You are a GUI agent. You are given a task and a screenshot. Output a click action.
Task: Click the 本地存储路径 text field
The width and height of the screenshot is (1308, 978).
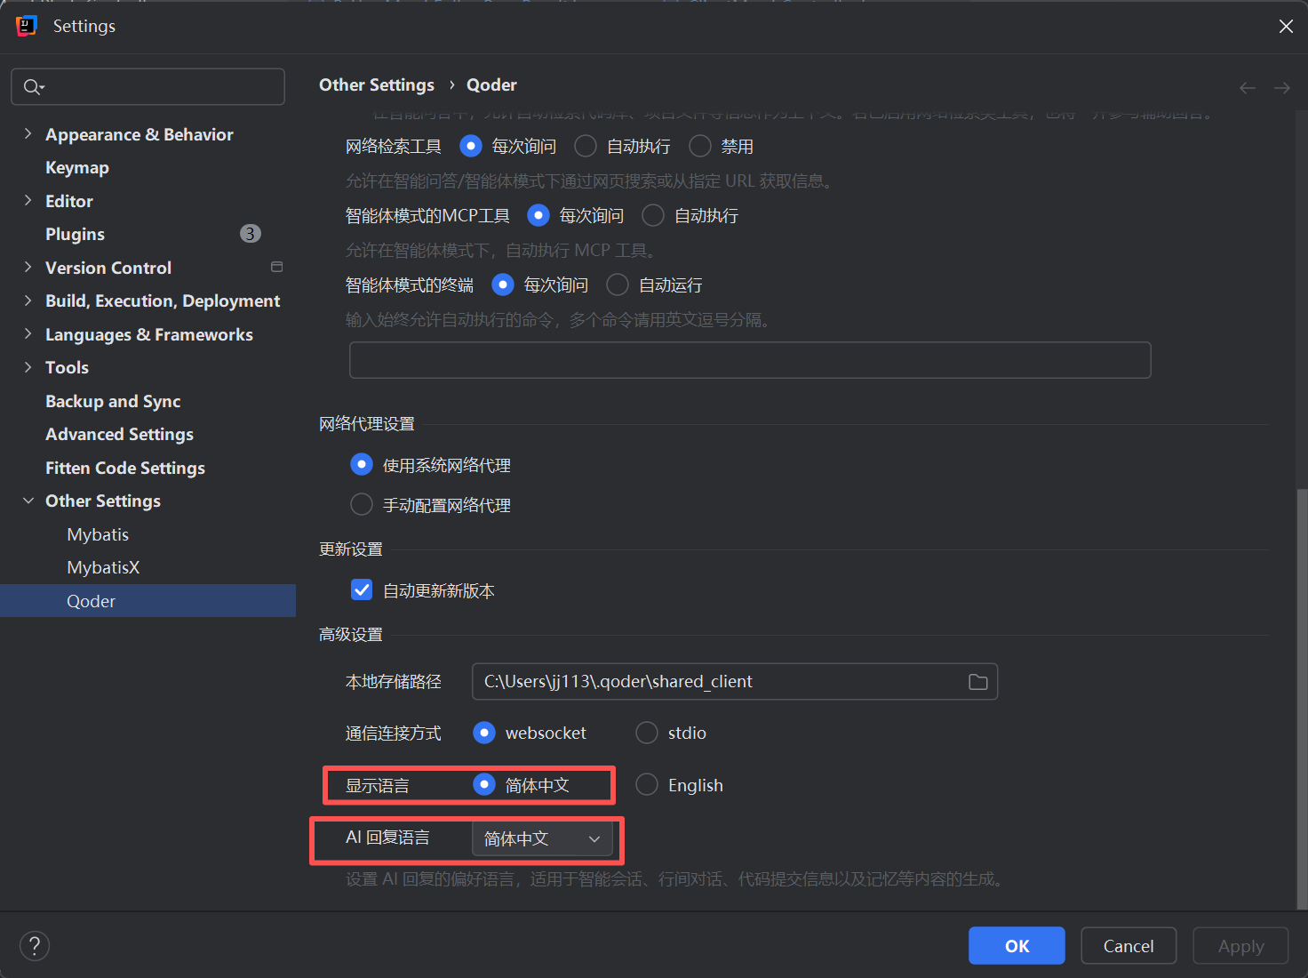tap(735, 682)
